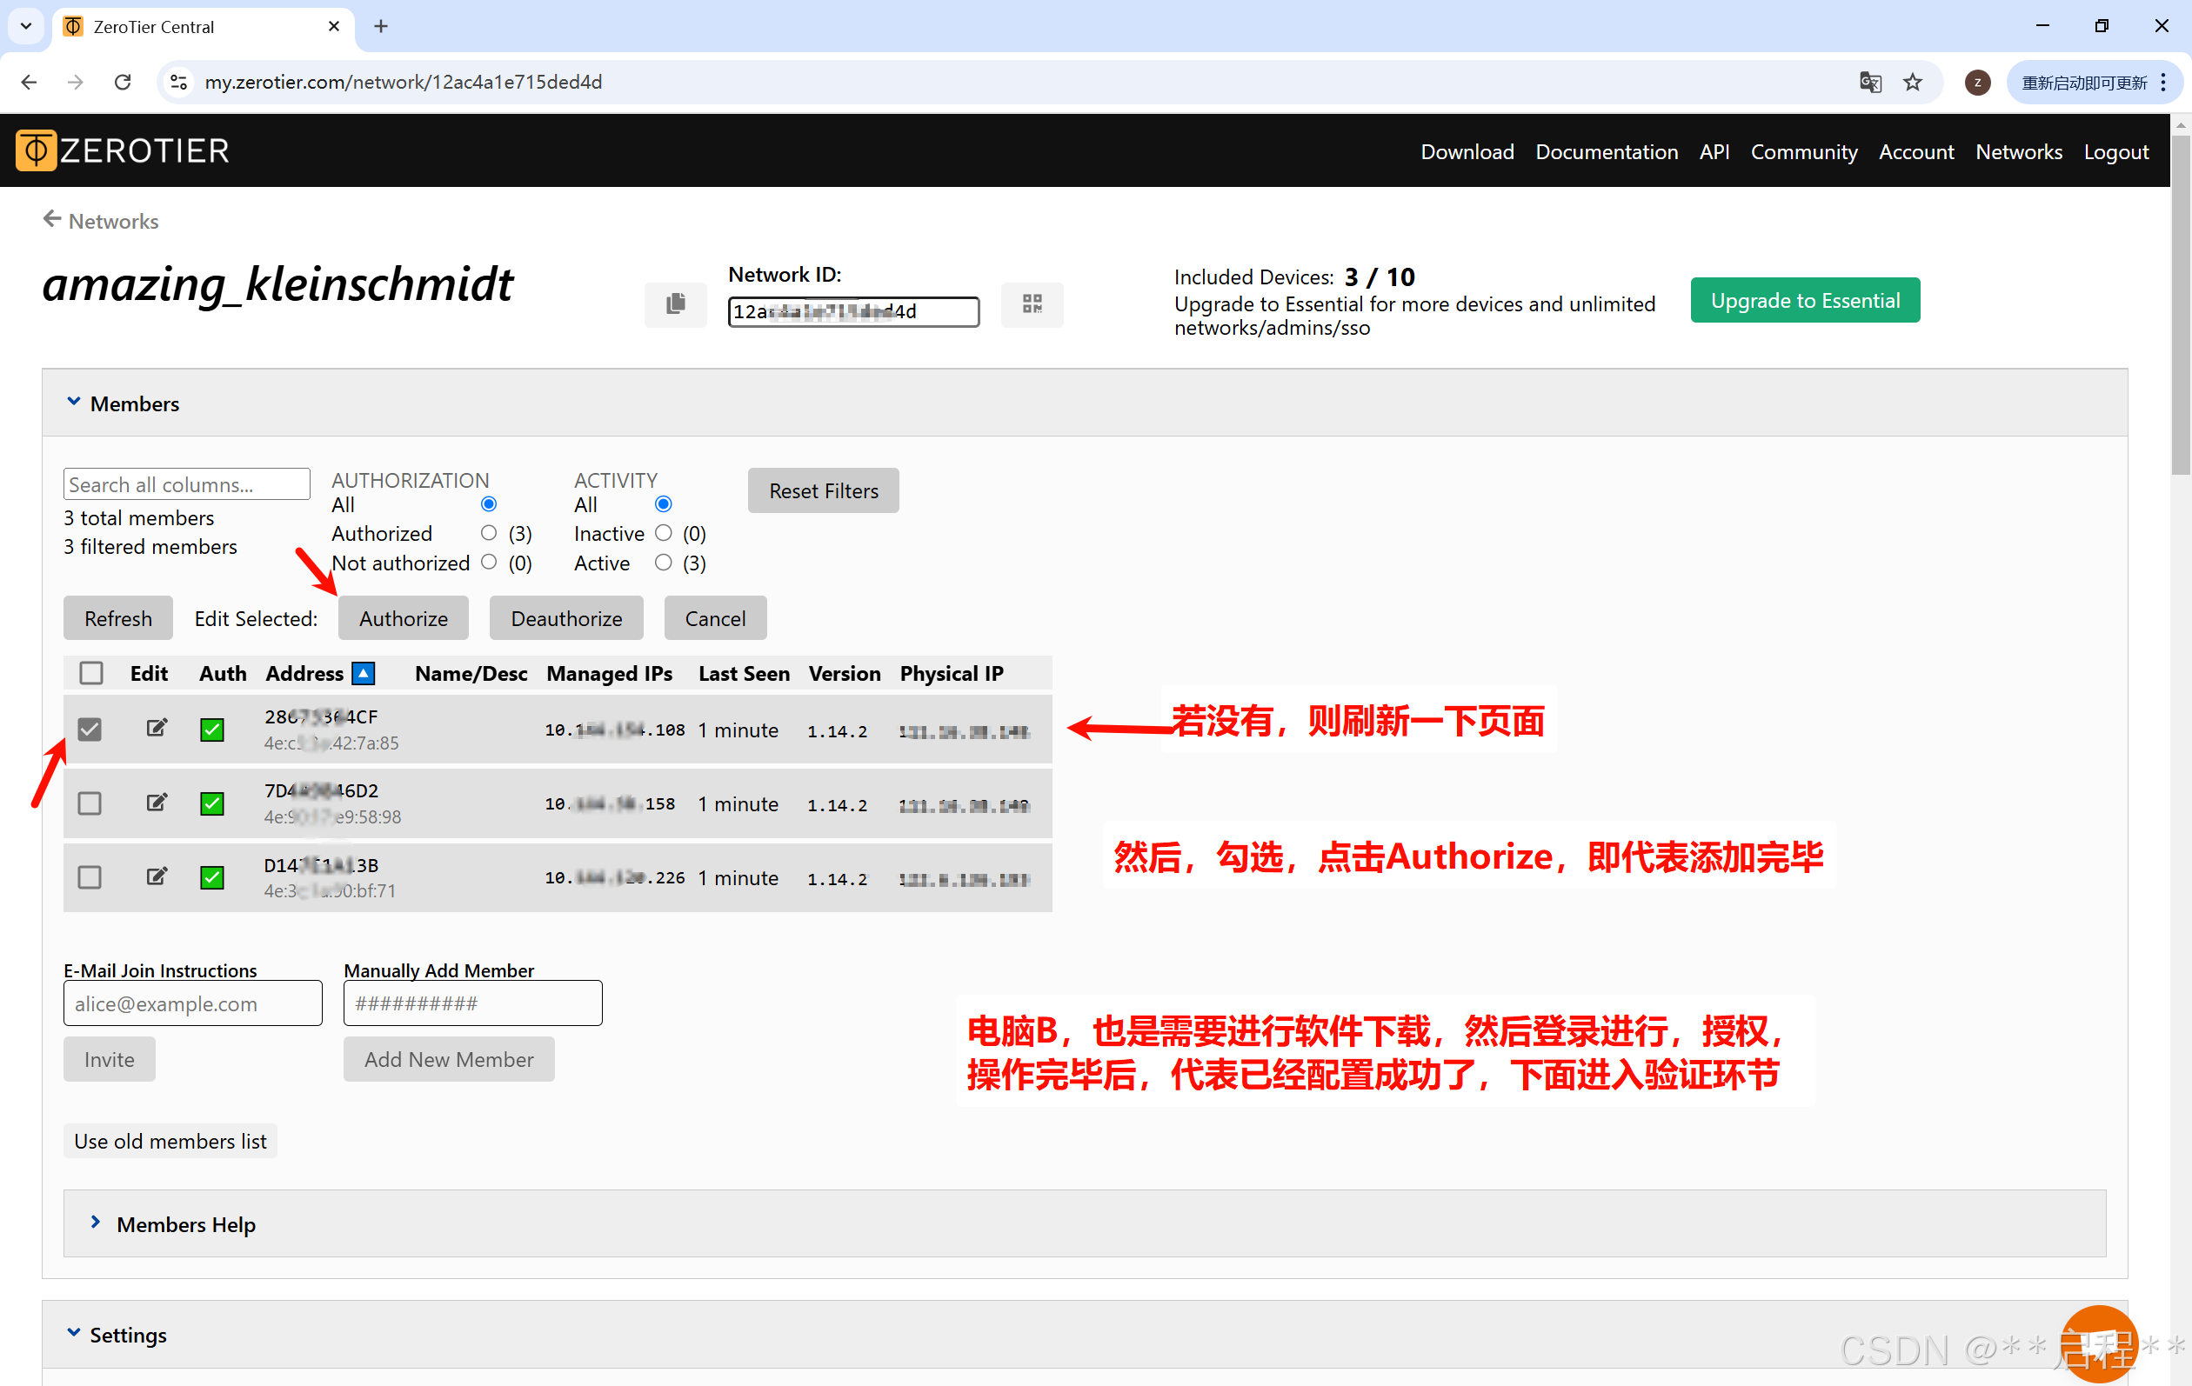Click the Managed IPs column header

click(x=609, y=673)
